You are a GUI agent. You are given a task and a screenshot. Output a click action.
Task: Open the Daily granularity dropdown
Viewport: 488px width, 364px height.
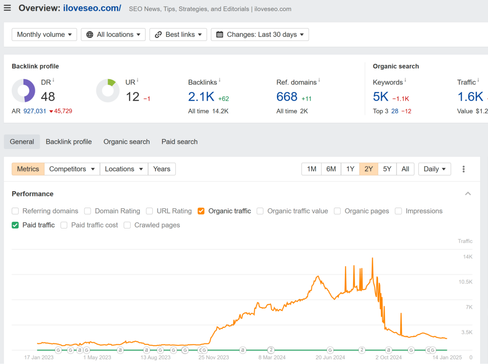tap(435, 169)
